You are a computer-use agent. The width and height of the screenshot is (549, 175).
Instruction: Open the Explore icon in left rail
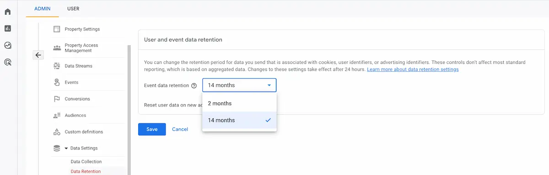coord(7,45)
